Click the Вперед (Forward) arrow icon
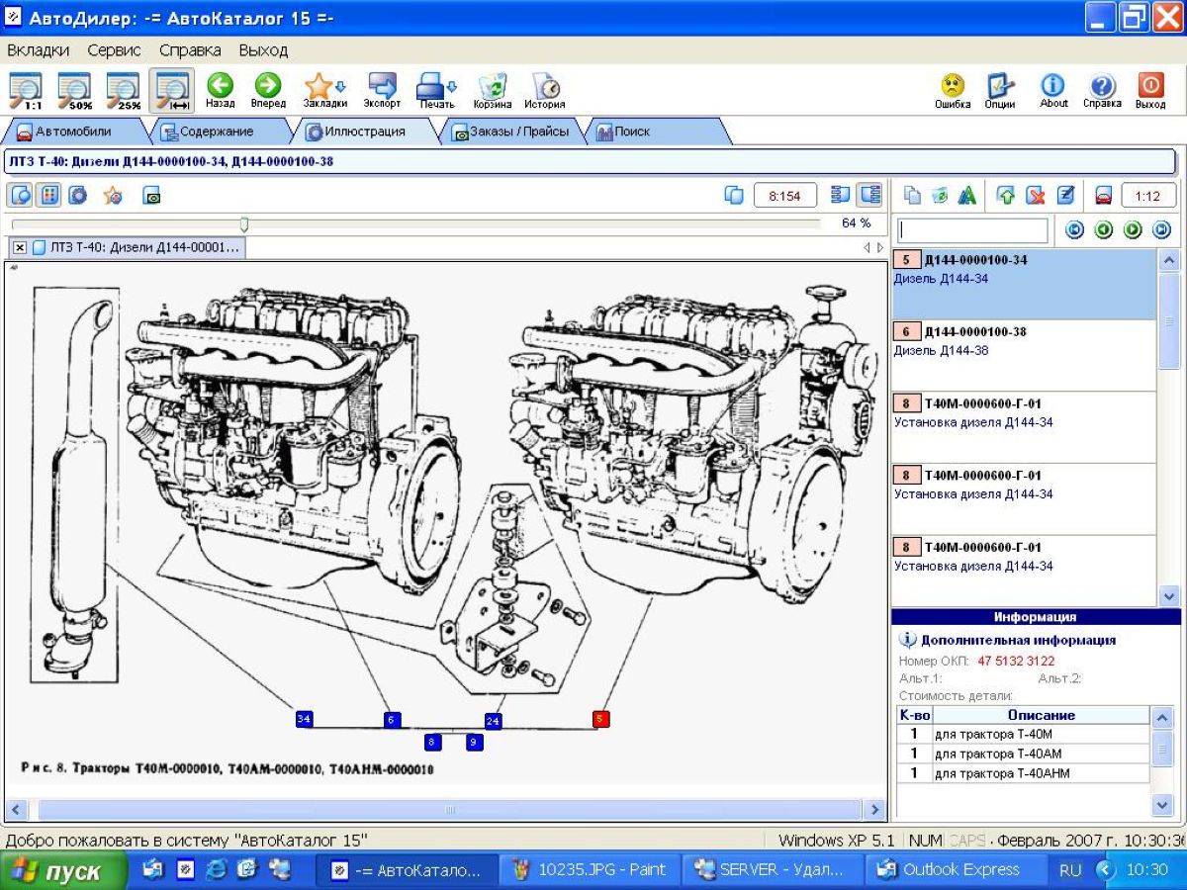This screenshot has width=1187, height=890. click(268, 86)
